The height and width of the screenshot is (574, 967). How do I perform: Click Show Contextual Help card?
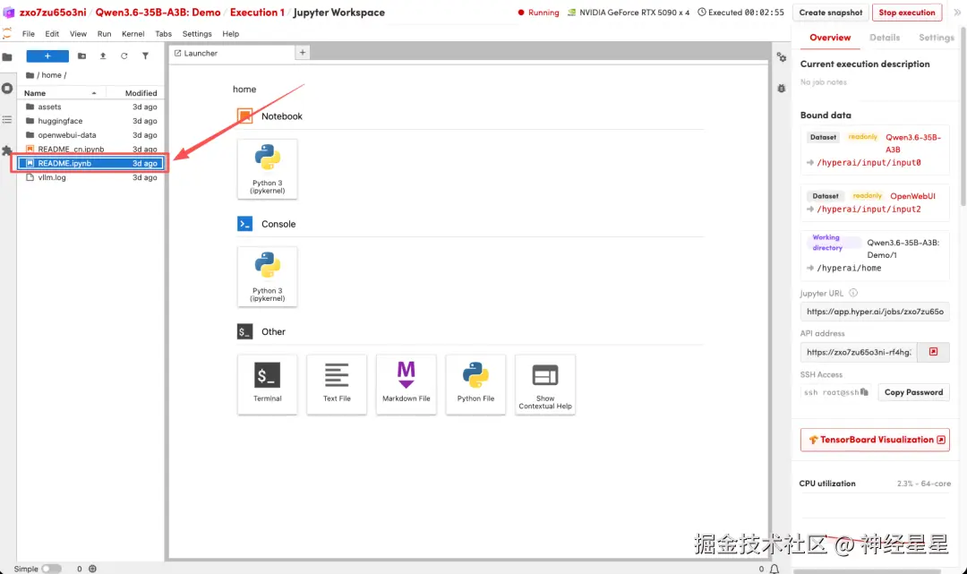545,385
